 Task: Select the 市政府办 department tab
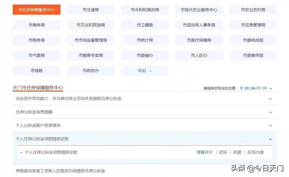[91, 71]
